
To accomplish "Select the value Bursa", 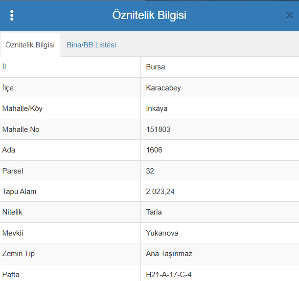I will (x=156, y=67).
